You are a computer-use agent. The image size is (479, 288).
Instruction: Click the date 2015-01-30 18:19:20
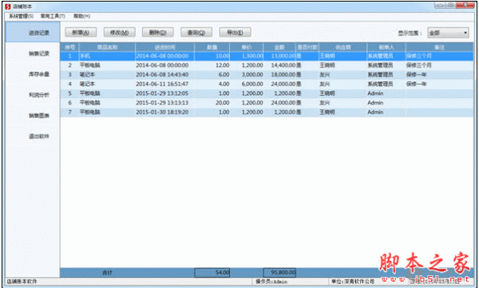(x=162, y=112)
